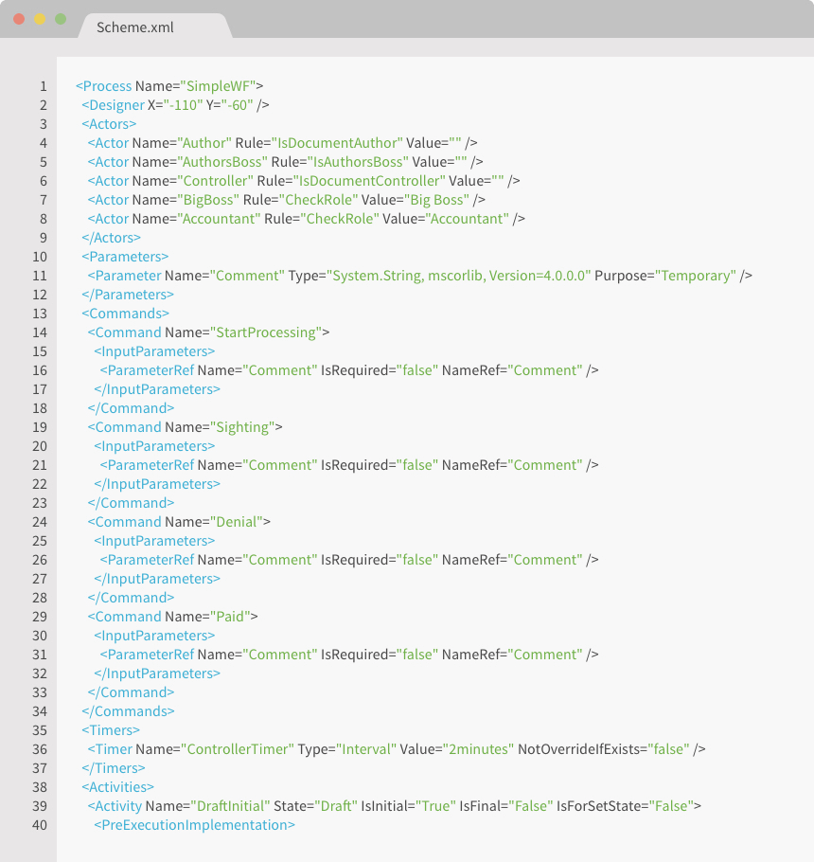Click the green maximize window button
Screen dimensions: 814x862
click(61, 19)
